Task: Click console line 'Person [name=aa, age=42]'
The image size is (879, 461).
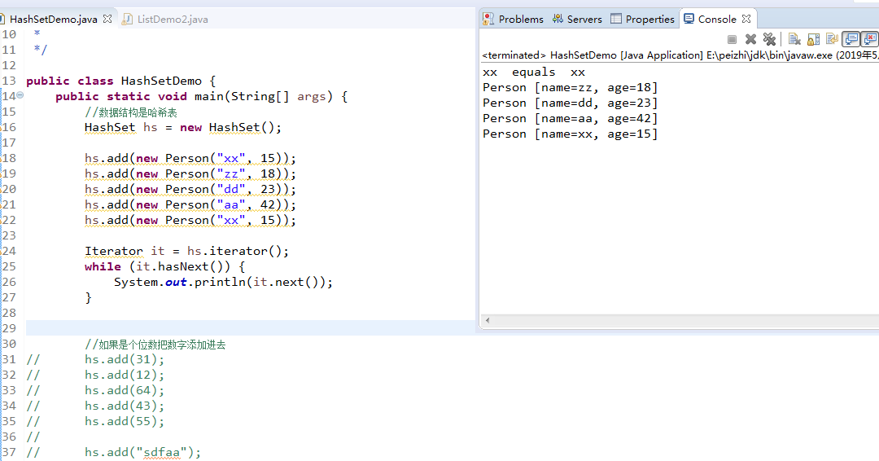Action: [570, 118]
